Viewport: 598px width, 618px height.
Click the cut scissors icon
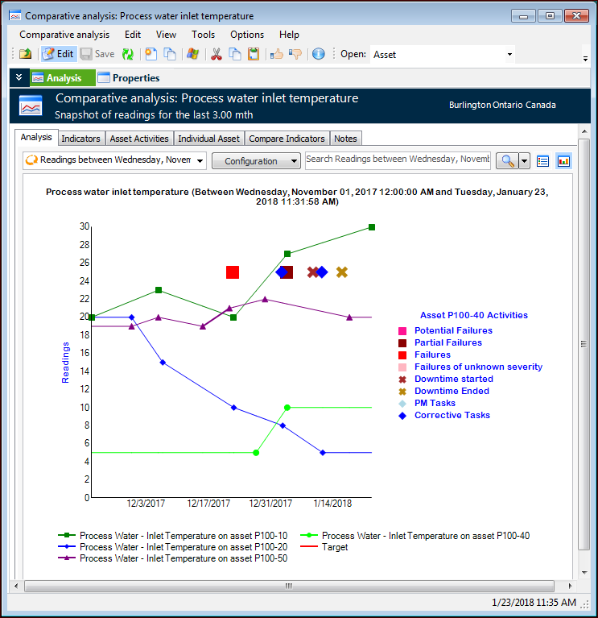pyautogui.click(x=216, y=54)
